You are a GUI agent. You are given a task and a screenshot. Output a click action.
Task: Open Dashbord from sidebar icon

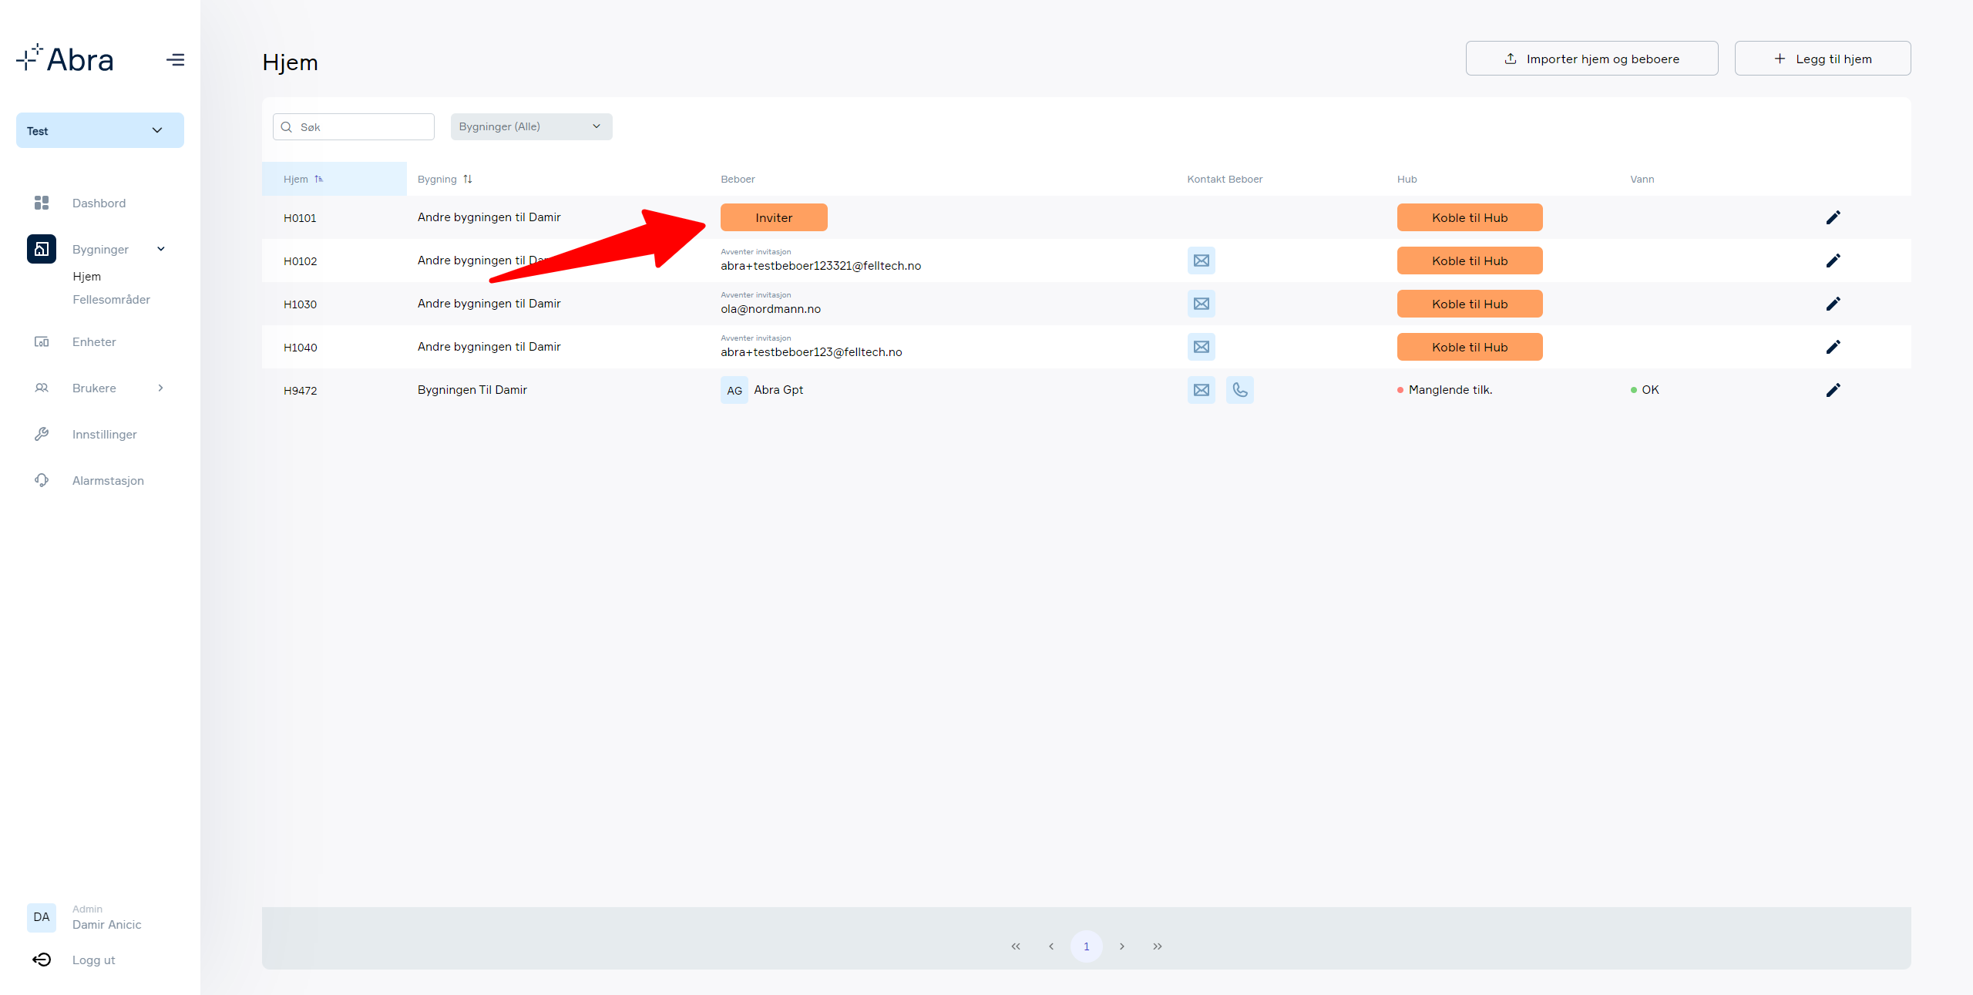click(42, 203)
